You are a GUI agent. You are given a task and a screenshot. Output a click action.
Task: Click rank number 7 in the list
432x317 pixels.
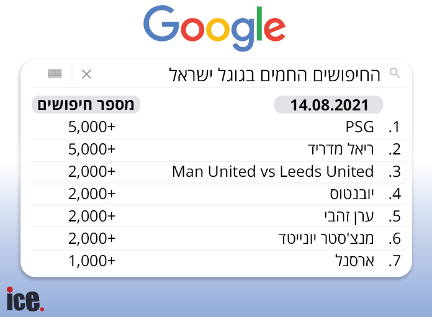pos(394,261)
